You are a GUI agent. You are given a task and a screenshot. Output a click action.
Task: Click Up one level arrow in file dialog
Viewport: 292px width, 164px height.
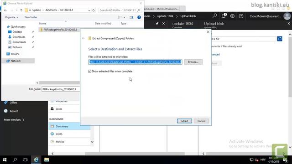[x=21, y=10]
